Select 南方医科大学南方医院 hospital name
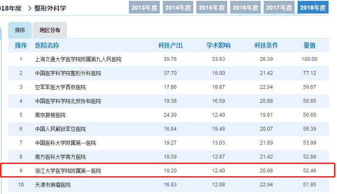 click(60, 157)
